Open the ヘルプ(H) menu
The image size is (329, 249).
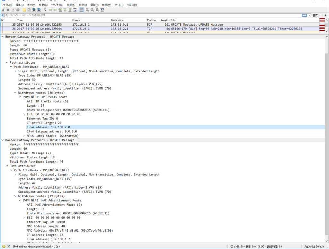(132, 5)
